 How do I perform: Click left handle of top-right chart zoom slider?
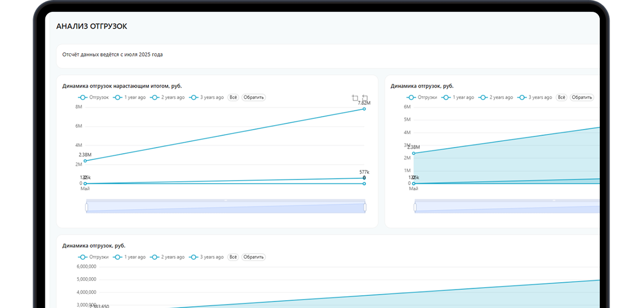click(x=415, y=207)
